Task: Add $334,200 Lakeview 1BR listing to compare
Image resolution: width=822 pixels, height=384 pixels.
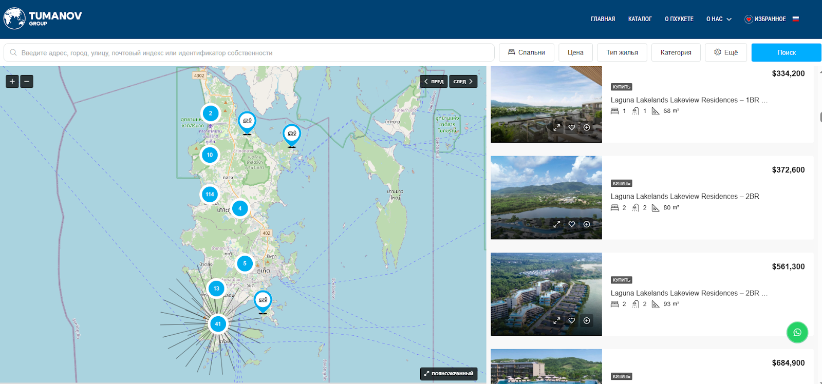Action: coord(587,127)
